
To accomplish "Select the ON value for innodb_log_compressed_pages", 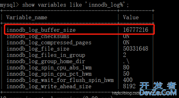I will point(126,42).
